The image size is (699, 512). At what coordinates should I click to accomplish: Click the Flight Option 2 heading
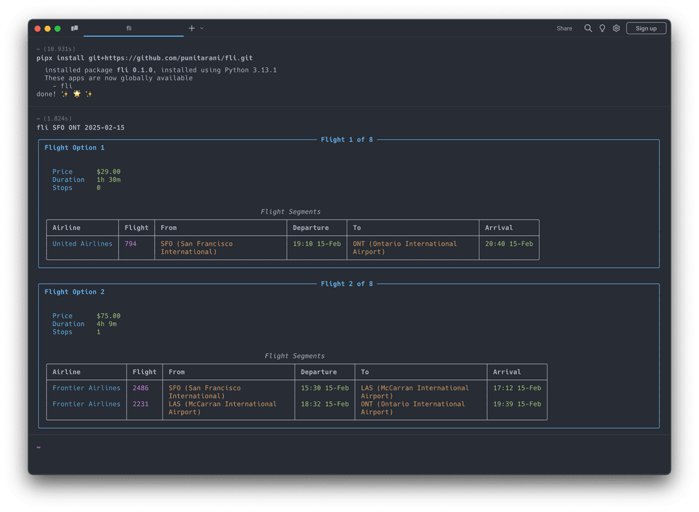pyautogui.click(x=74, y=292)
